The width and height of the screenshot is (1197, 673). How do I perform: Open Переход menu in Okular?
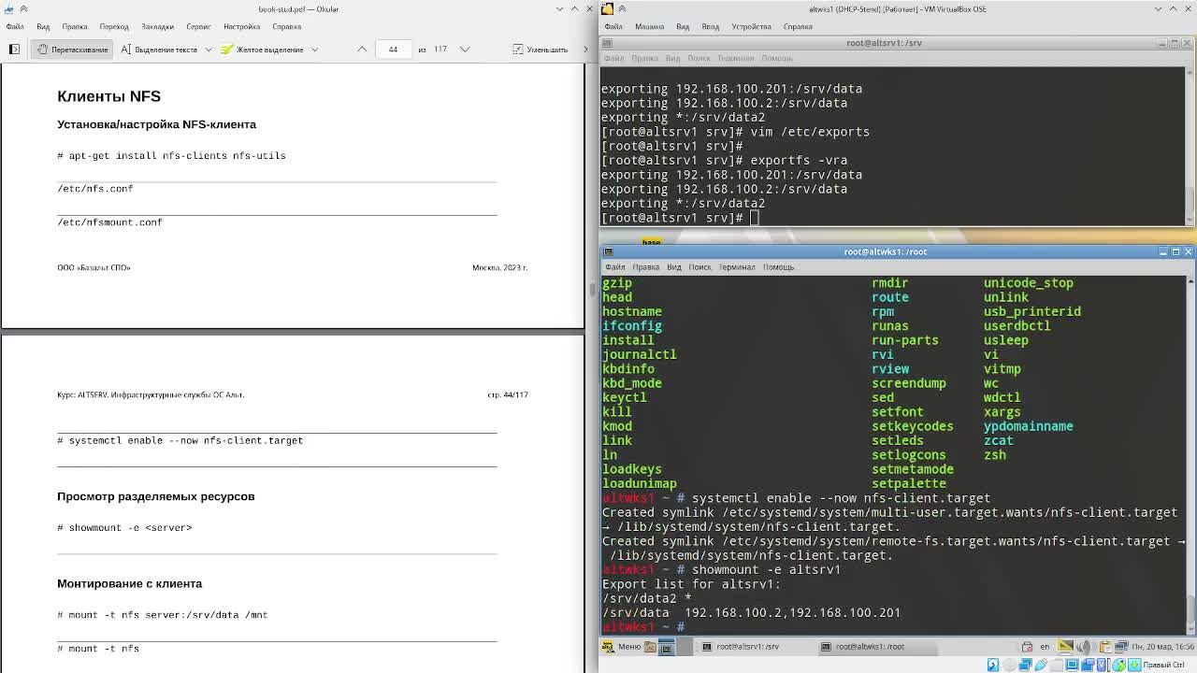(x=114, y=26)
